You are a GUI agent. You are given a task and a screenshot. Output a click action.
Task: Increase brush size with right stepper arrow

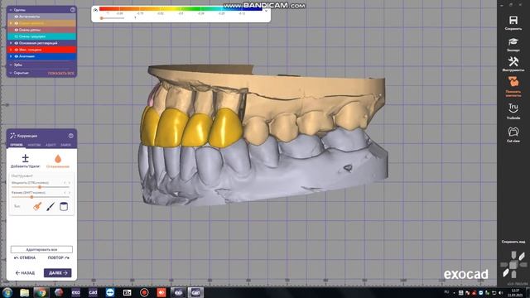(x=70, y=193)
